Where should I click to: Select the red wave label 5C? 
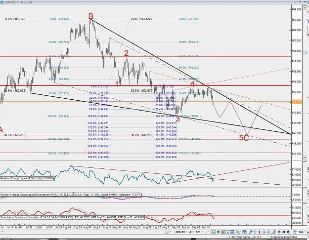[244, 138]
